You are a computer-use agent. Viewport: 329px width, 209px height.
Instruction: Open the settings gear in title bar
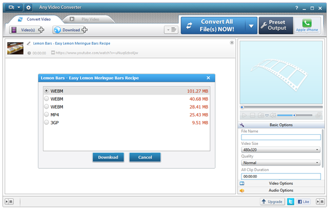(x=28, y=8)
